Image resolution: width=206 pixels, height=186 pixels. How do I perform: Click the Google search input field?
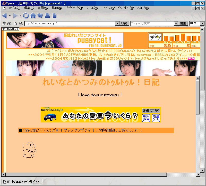click(x=152, y=24)
